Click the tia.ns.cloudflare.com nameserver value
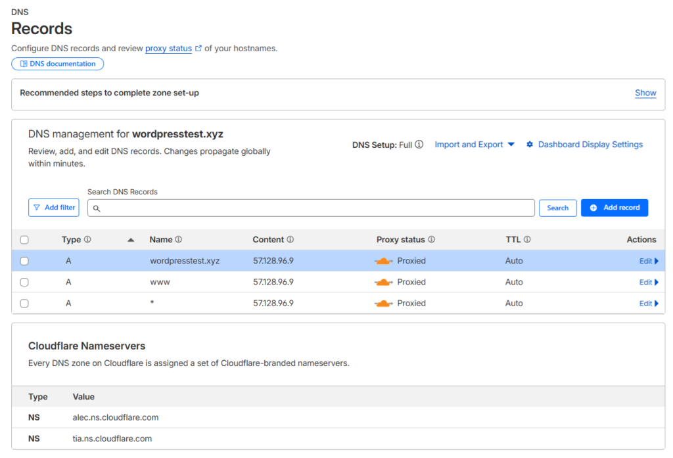 (112, 438)
